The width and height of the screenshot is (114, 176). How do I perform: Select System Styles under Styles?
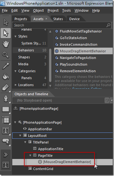pos(30,43)
